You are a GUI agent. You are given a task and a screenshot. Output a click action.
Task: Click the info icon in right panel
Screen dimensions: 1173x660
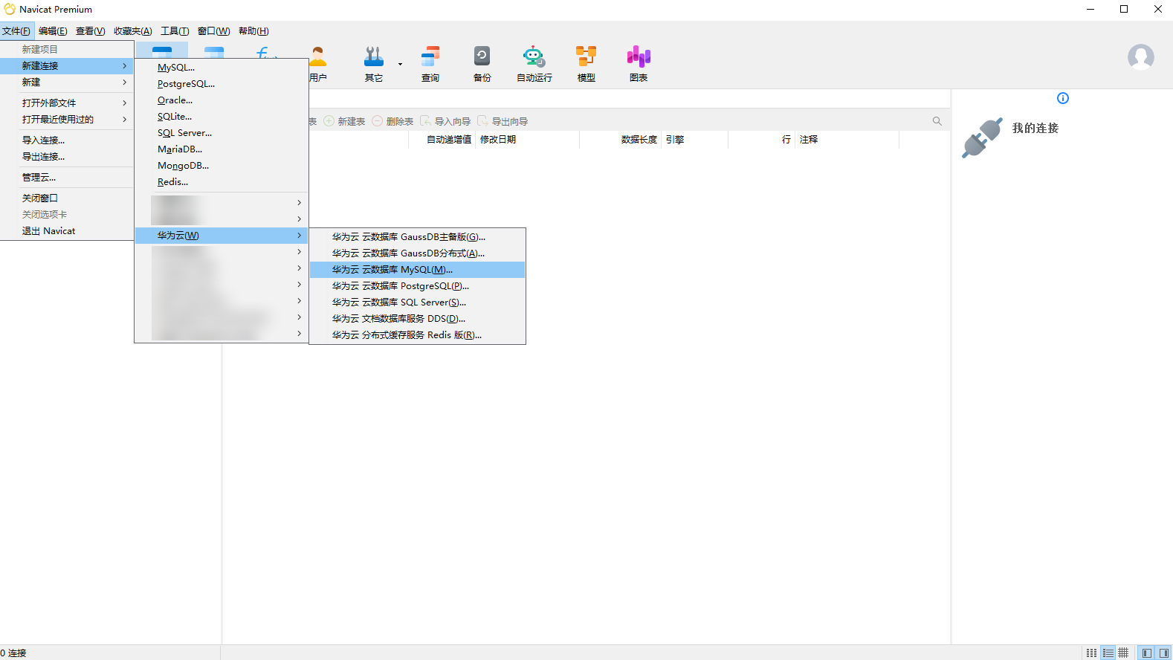pos(1063,98)
